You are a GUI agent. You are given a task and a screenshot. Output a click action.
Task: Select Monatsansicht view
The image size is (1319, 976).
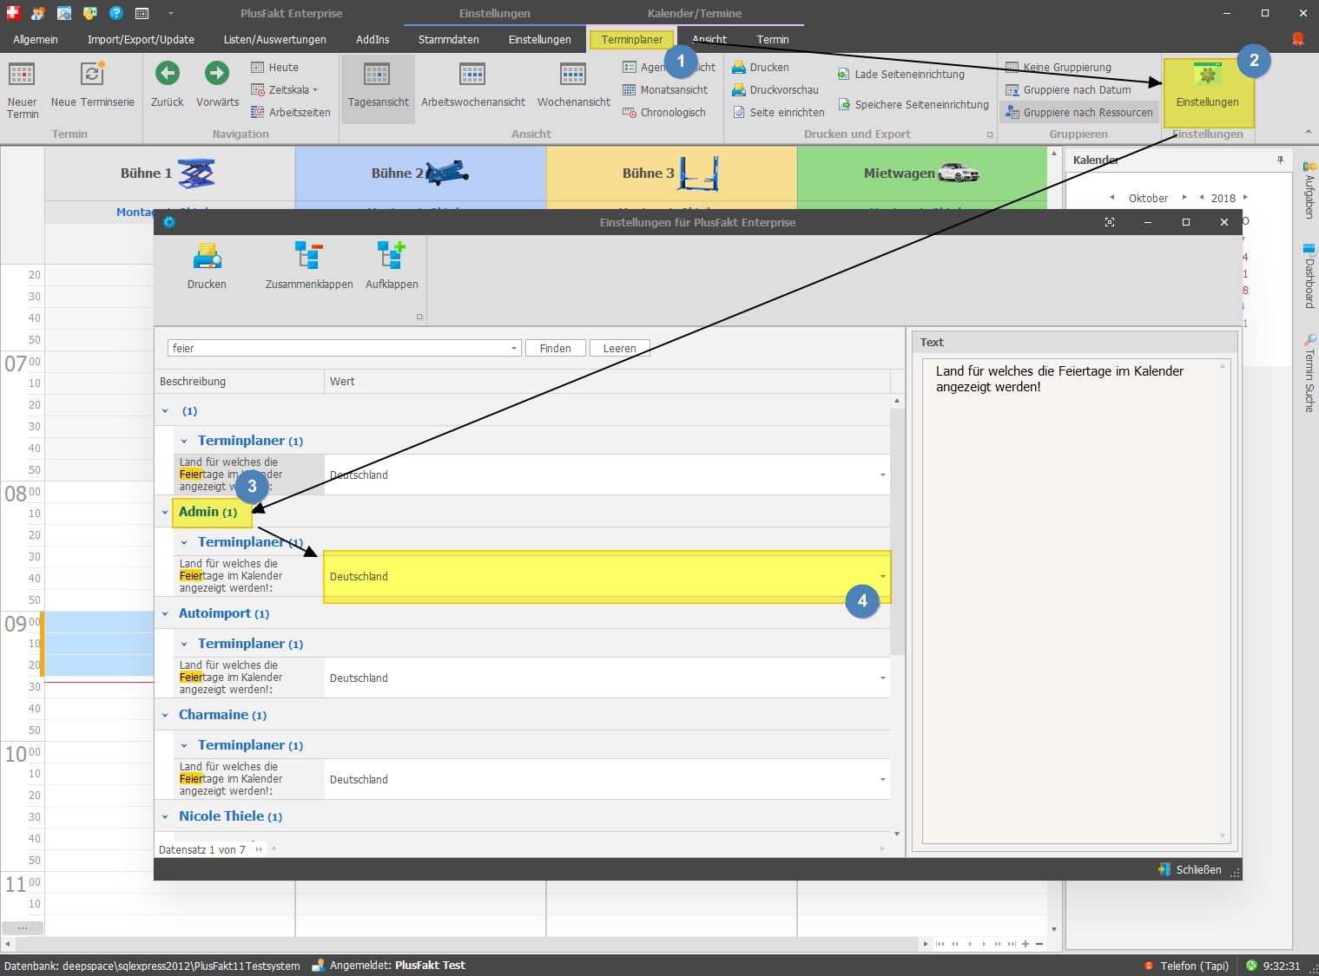[665, 89]
